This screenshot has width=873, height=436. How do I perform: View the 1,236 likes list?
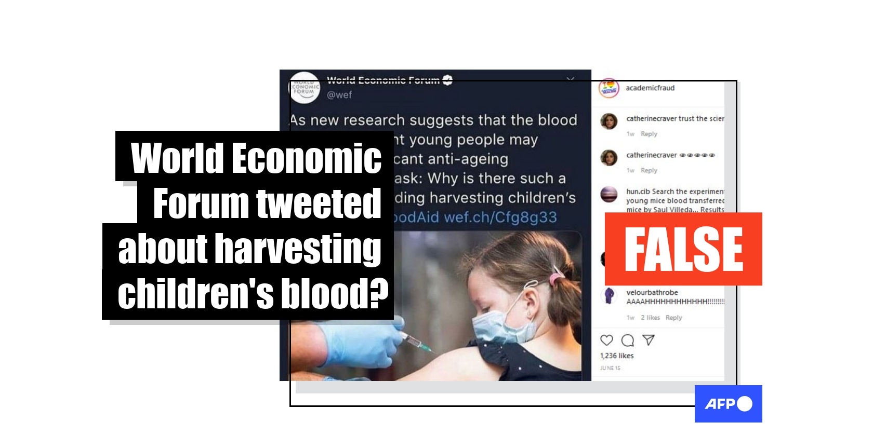point(617,356)
